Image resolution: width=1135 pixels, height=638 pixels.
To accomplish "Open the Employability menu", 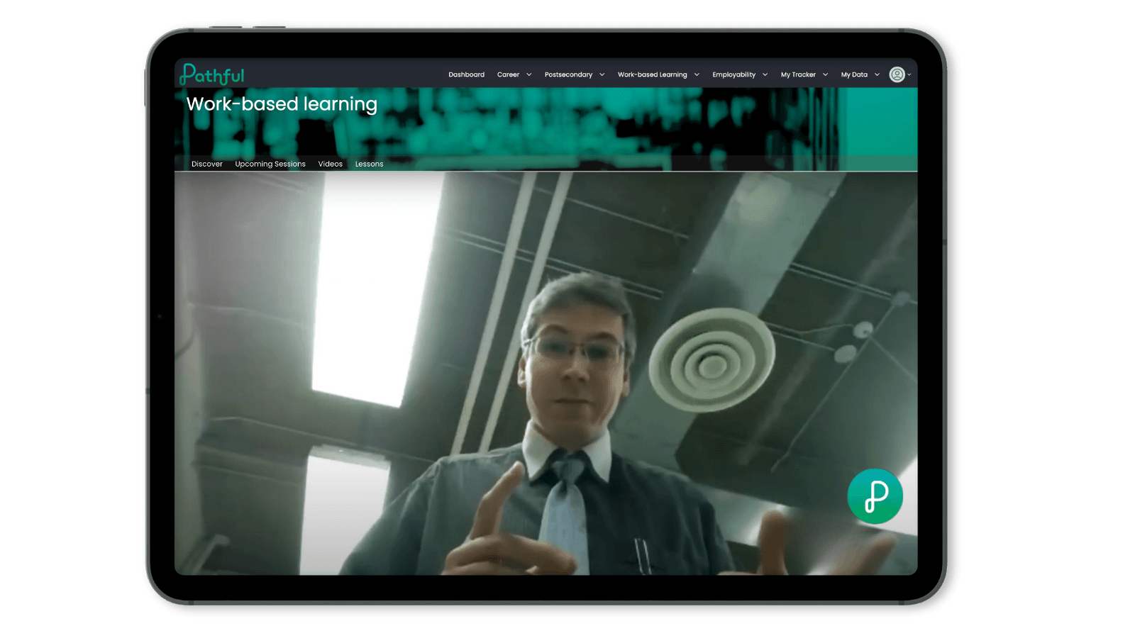I will click(x=733, y=74).
